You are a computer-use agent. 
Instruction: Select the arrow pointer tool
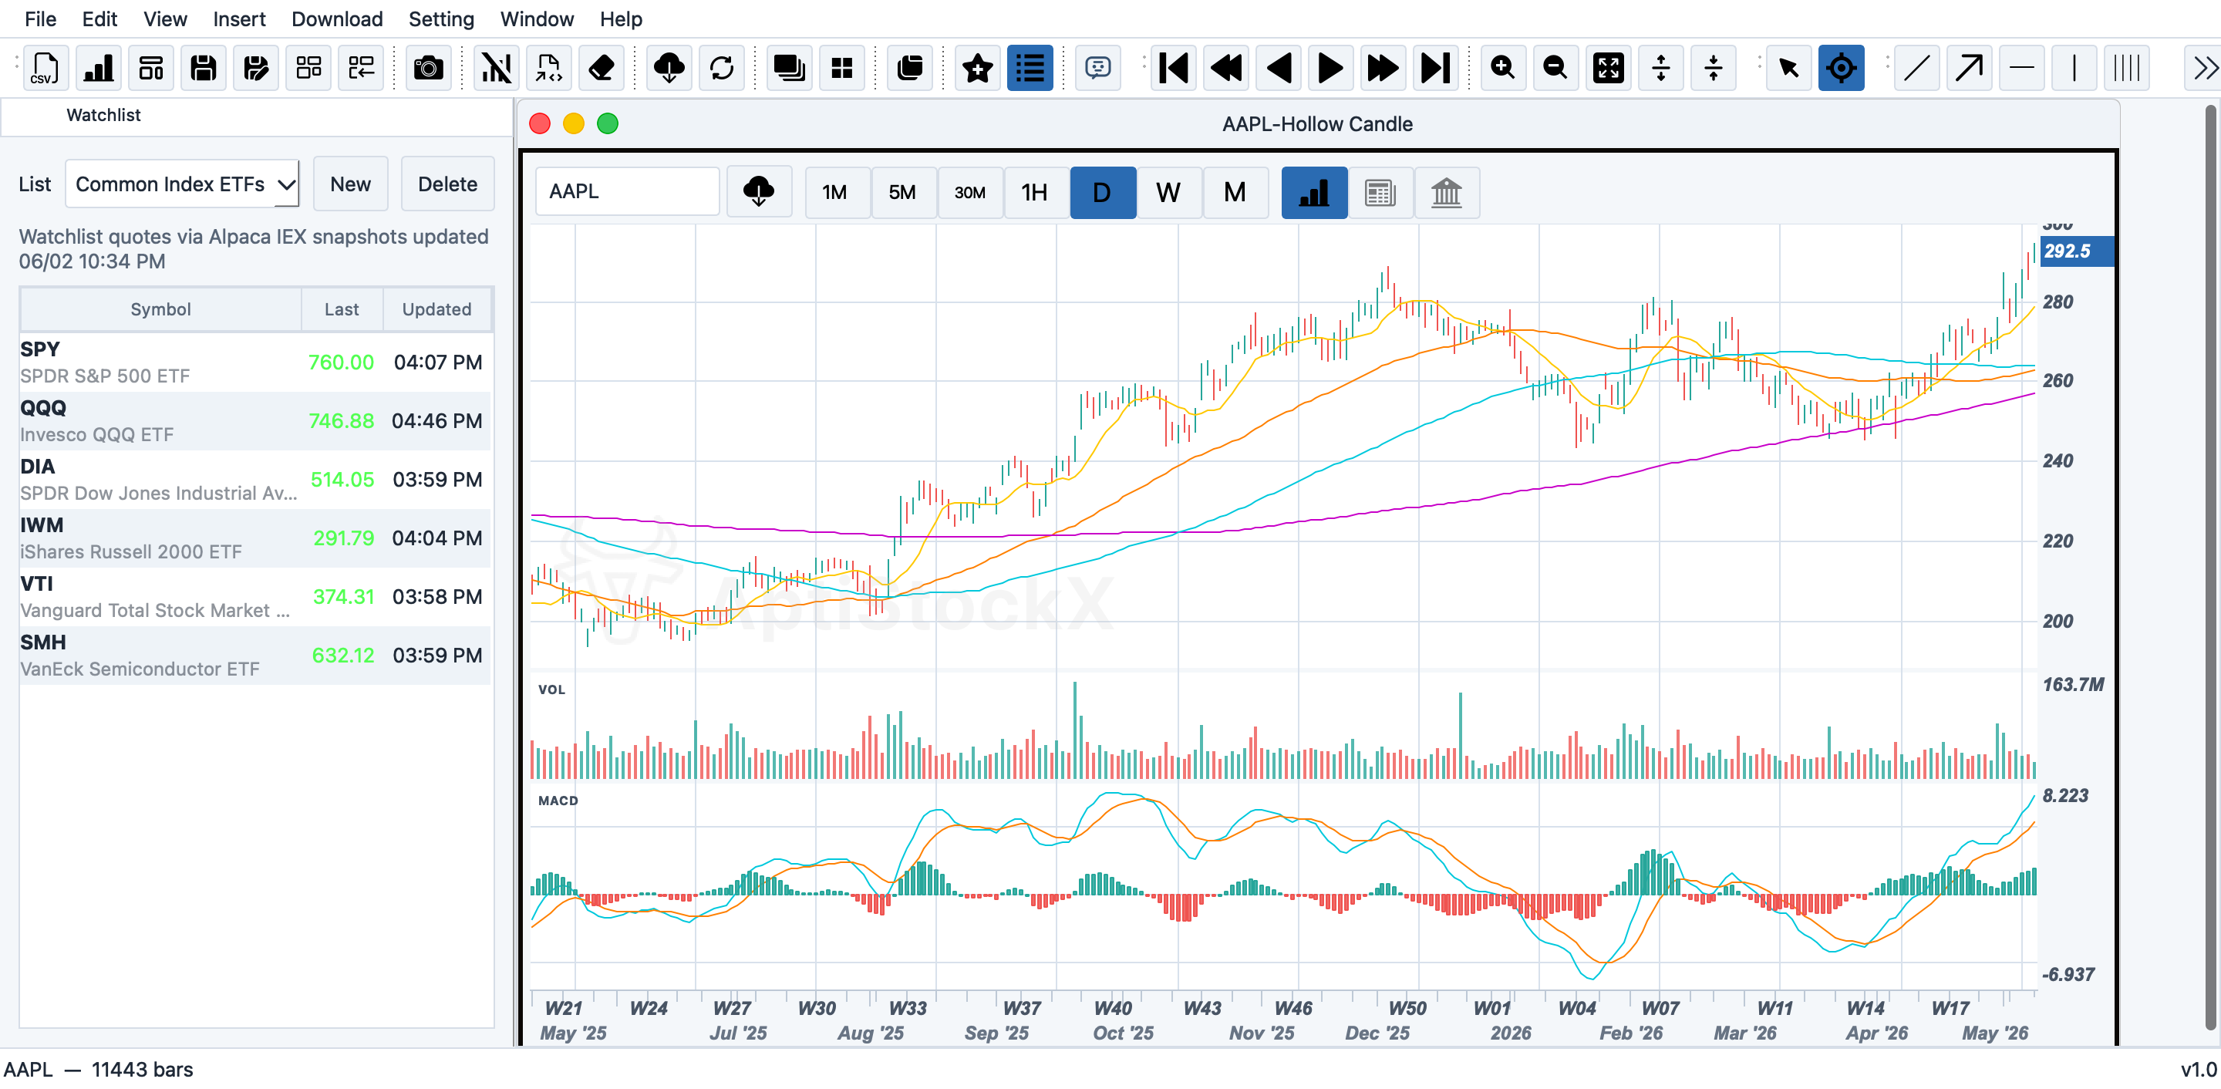(1789, 67)
